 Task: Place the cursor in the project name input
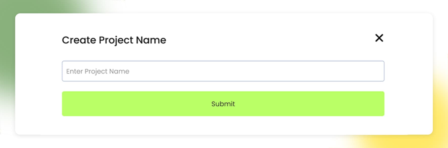223,71
